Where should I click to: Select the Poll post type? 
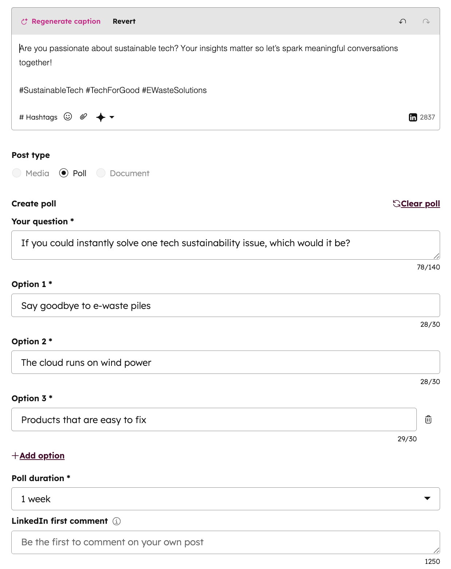coord(64,173)
